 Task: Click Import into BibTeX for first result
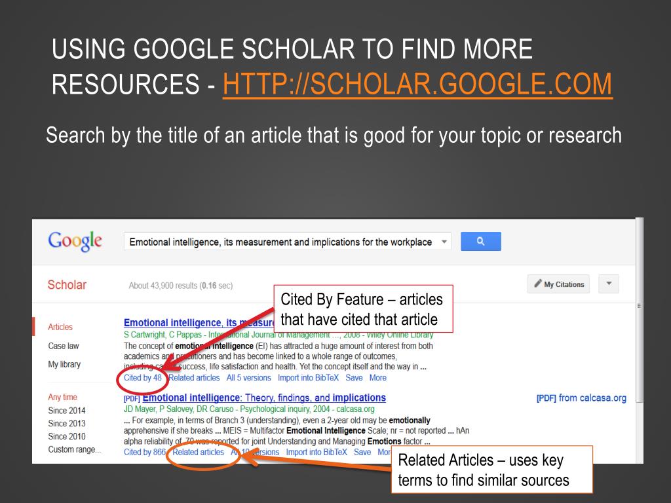(308, 378)
